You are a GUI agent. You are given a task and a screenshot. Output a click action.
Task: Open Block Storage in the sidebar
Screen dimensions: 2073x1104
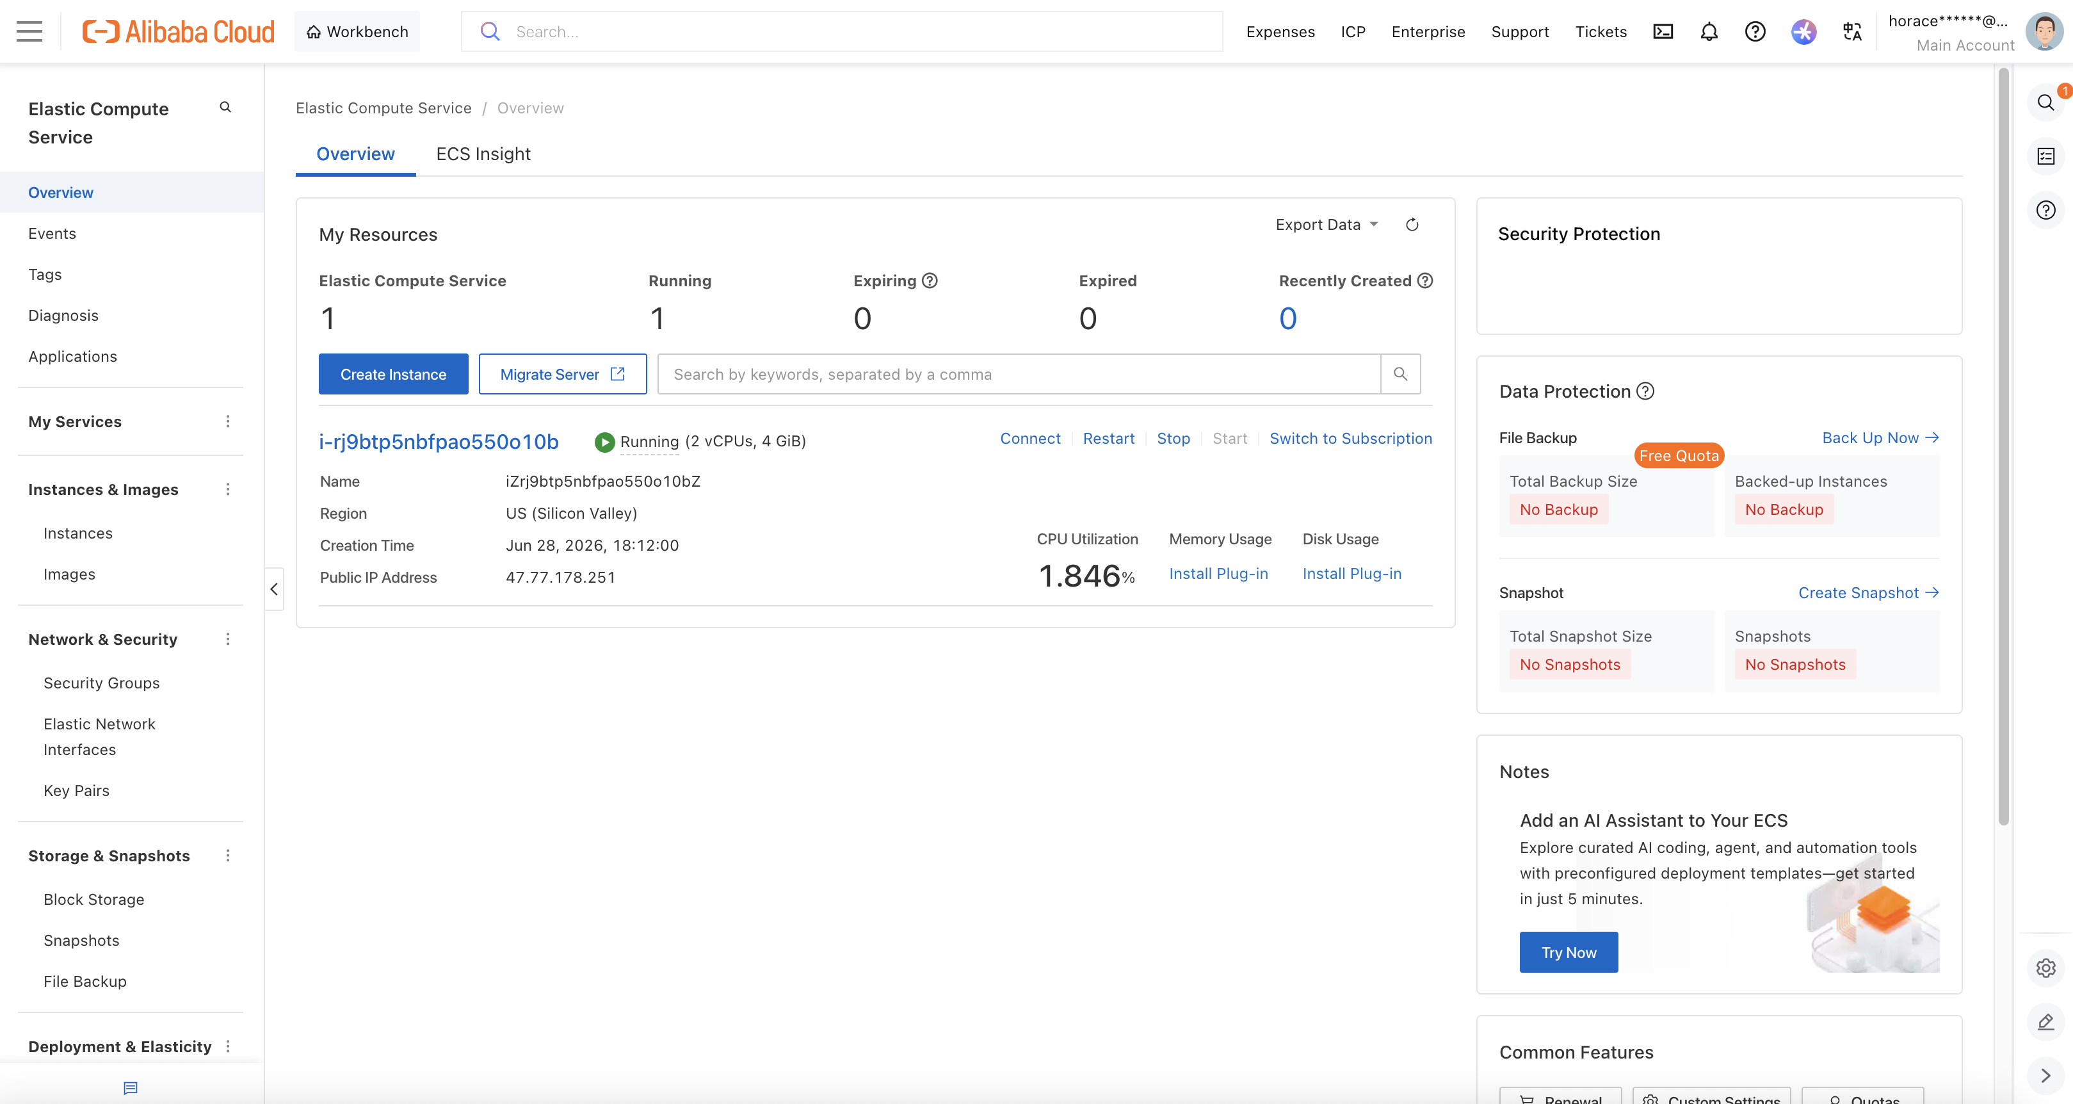(x=94, y=900)
